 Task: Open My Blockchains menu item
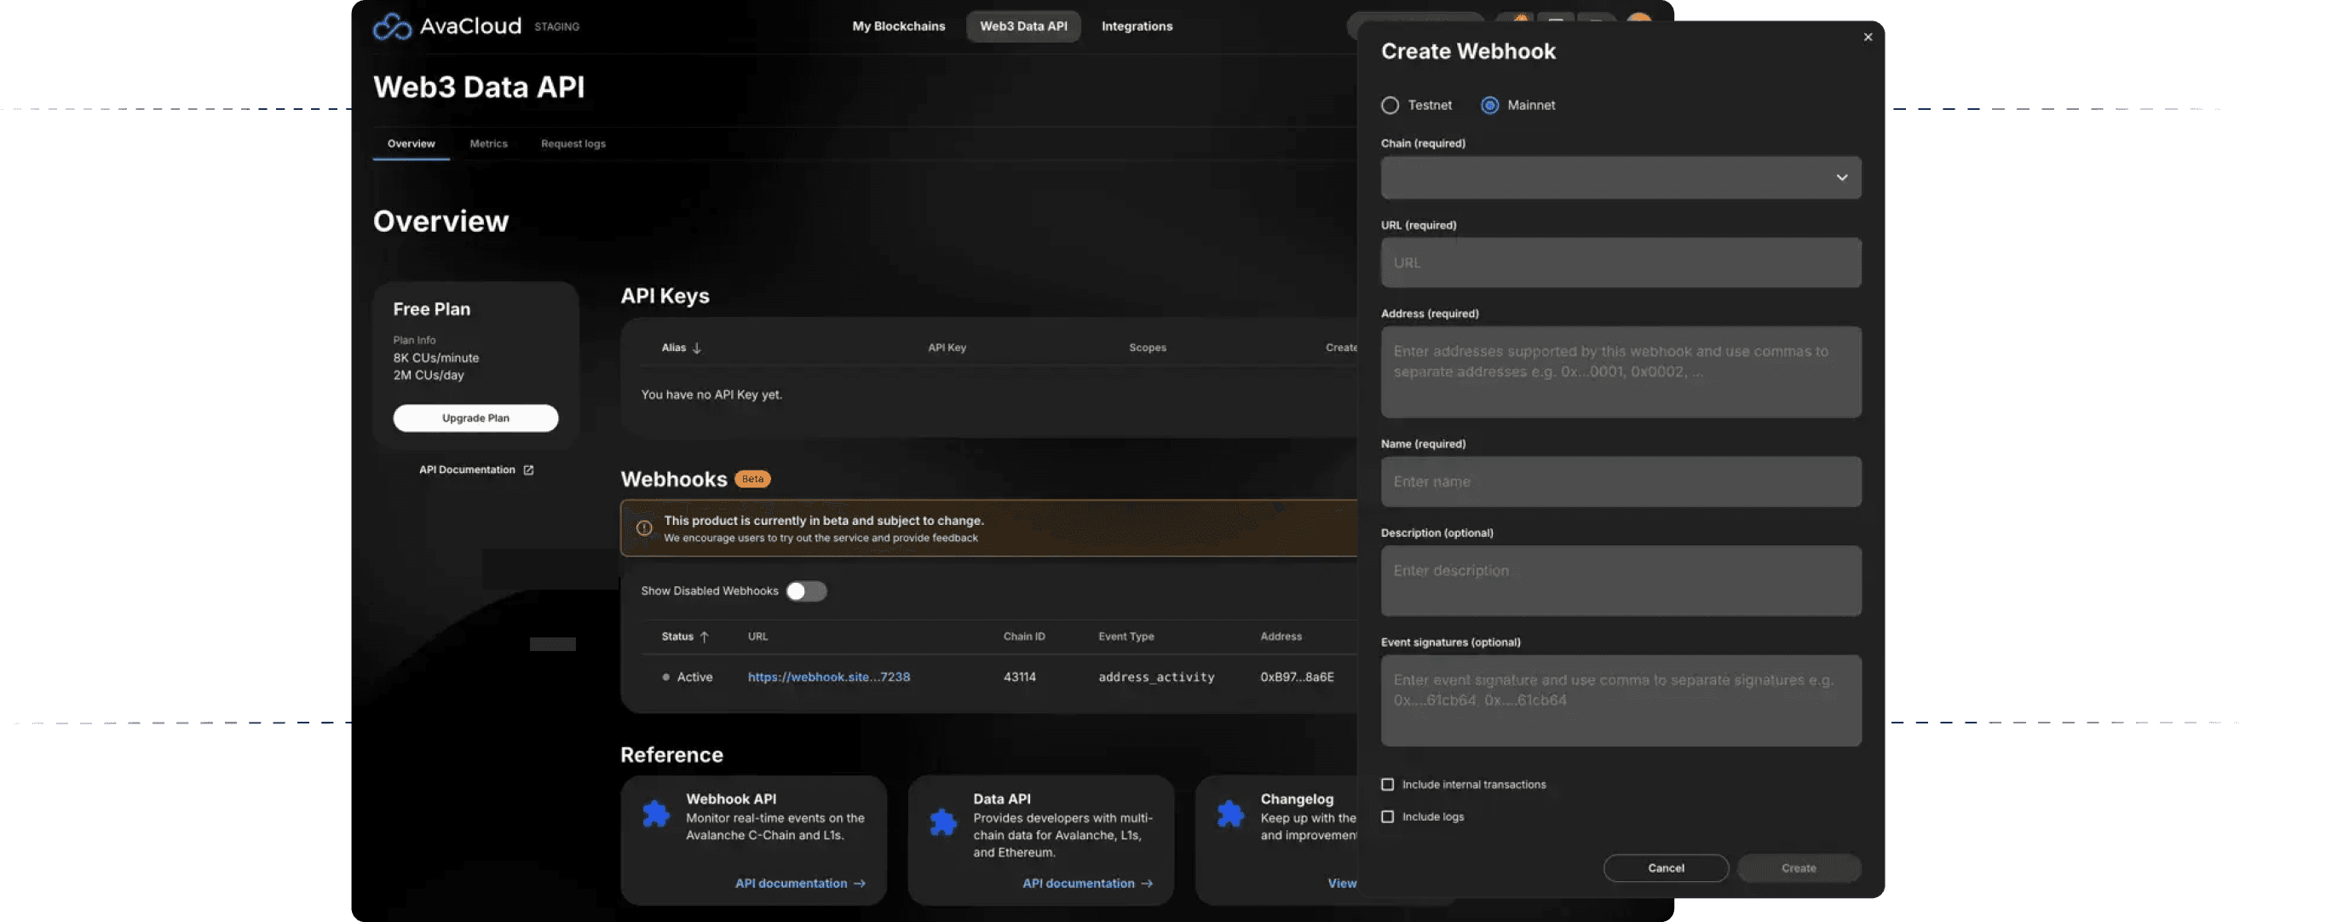(x=898, y=26)
